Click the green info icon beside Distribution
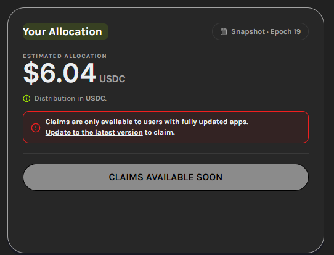Screen dimensions: 334x255 pyautogui.click(x=26, y=98)
